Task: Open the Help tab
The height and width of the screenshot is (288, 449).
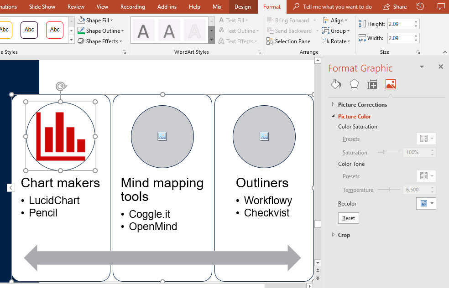Action: tap(194, 6)
